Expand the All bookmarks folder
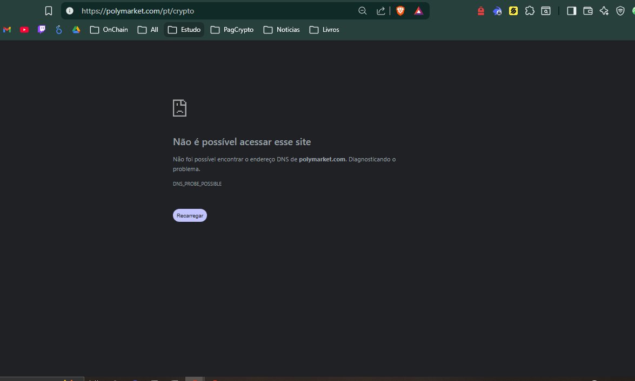 coord(148,30)
